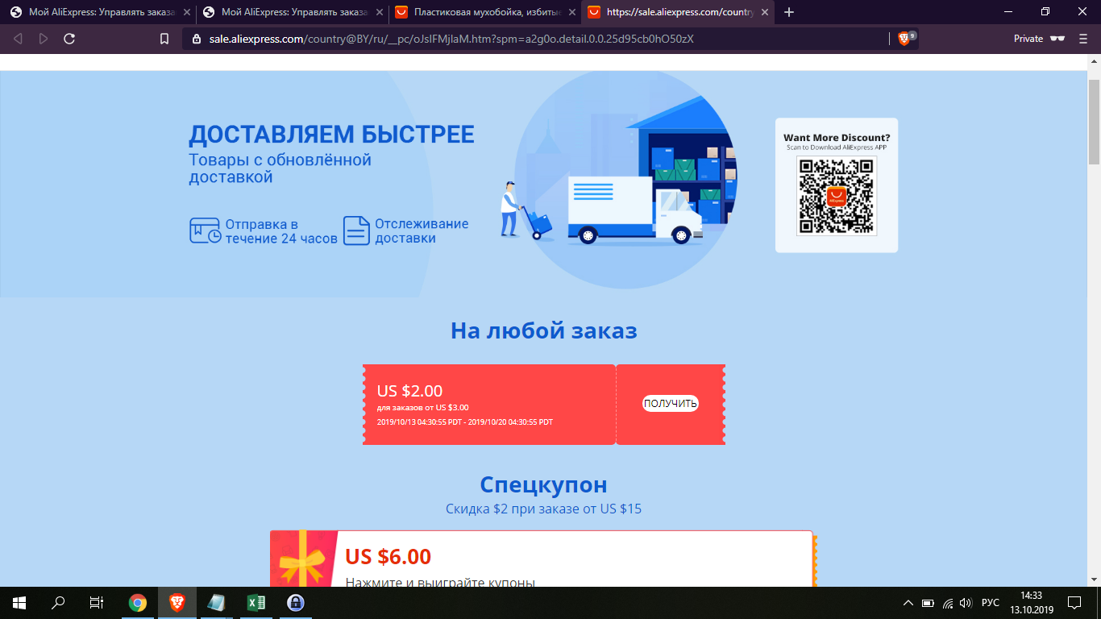Open the Windows notification center
The width and height of the screenshot is (1101, 619).
click(x=1074, y=603)
